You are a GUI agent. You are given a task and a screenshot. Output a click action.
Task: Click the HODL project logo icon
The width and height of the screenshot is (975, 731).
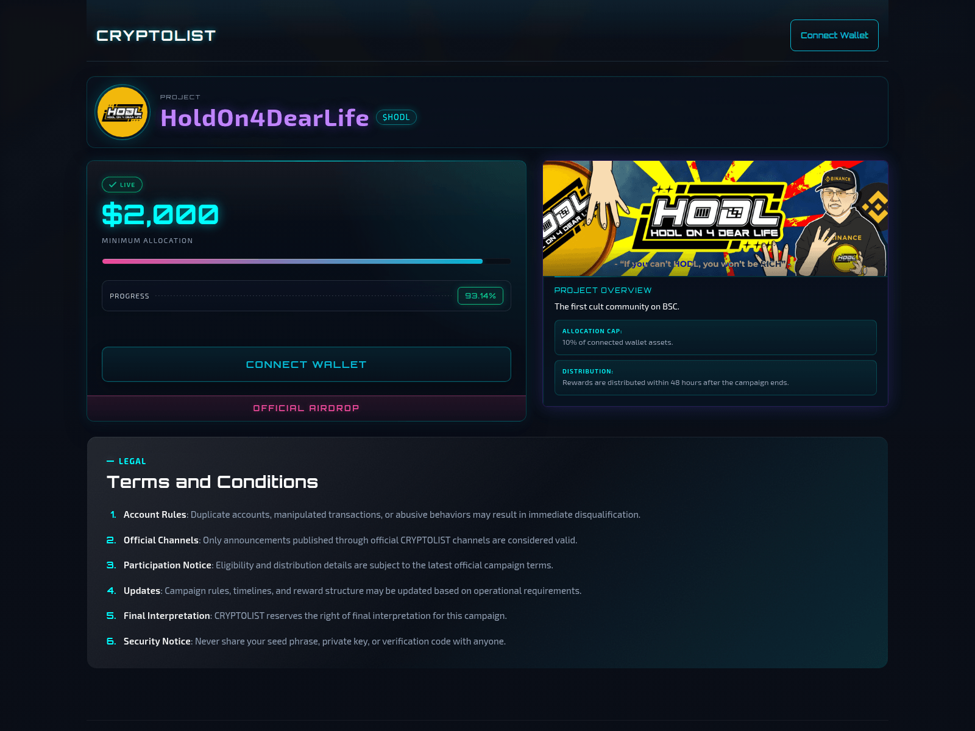(x=123, y=112)
